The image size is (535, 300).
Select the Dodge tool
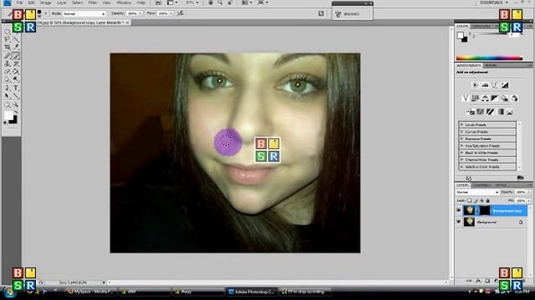tap(16, 80)
